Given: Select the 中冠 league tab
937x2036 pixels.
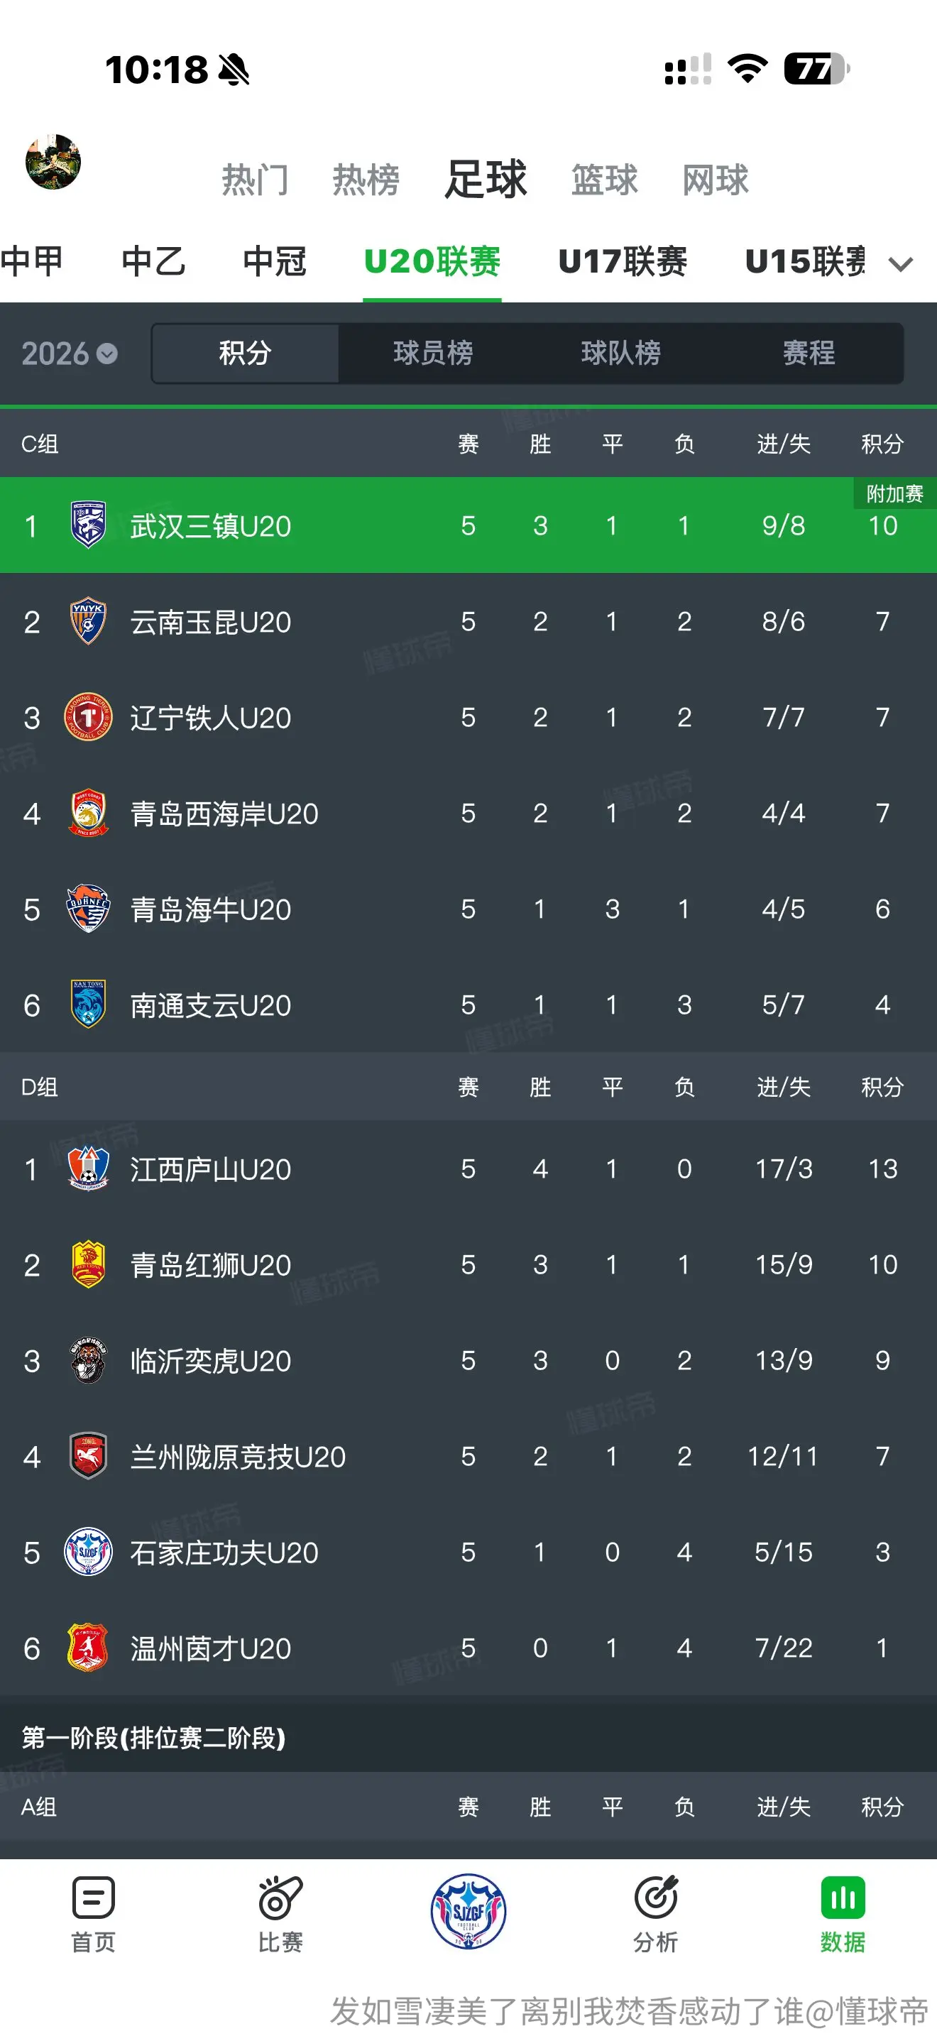Looking at the screenshot, I should pos(274,262).
